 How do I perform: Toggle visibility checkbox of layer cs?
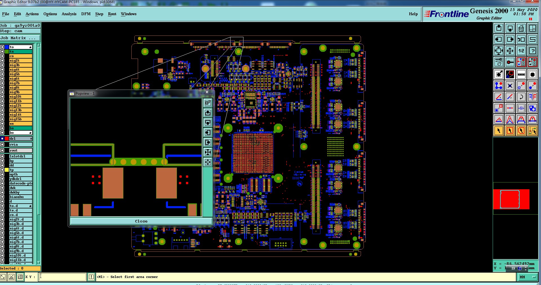tap(2, 56)
